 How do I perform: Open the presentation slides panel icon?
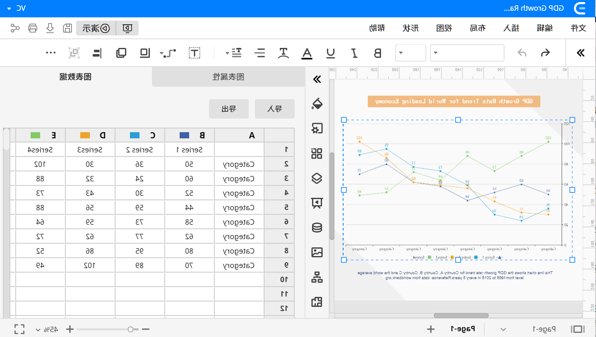click(x=317, y=203)
